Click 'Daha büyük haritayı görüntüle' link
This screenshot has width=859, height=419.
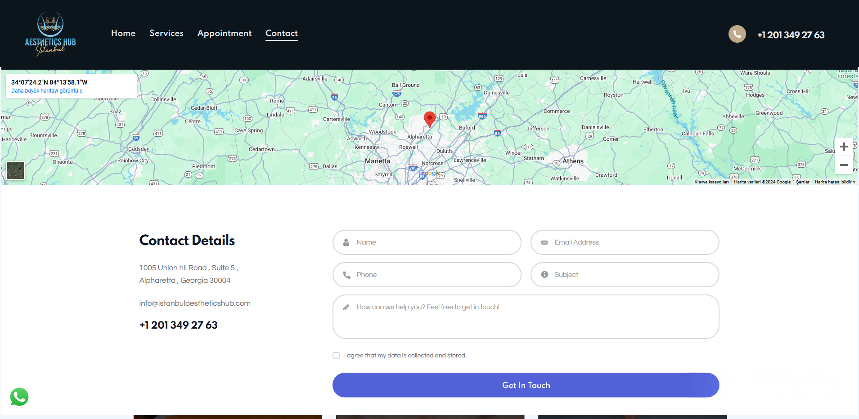tap(47, 91)
